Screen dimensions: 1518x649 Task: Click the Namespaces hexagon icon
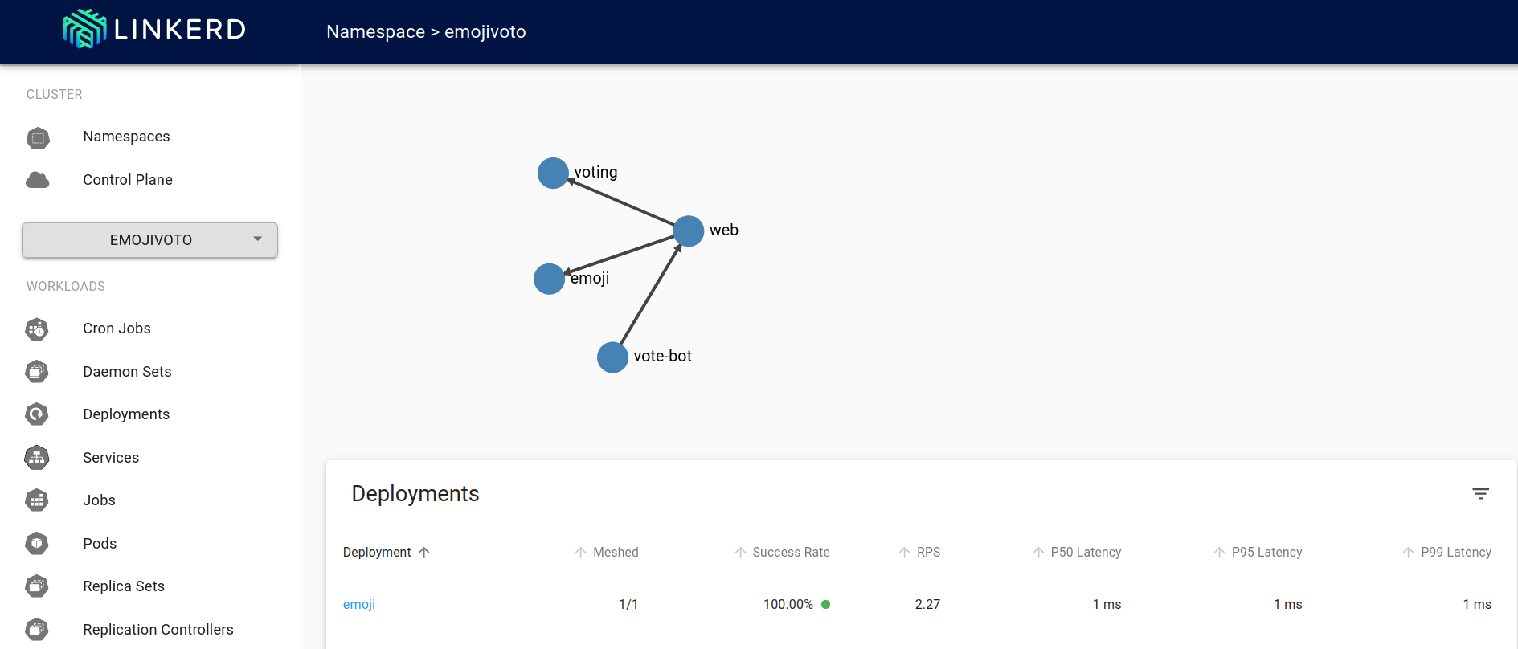pyautogui.click(x=38, y=137)
